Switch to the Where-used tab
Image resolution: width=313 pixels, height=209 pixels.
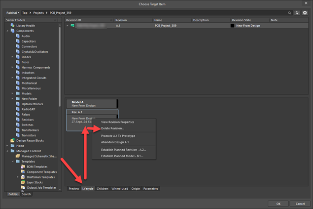click(120, 189)
